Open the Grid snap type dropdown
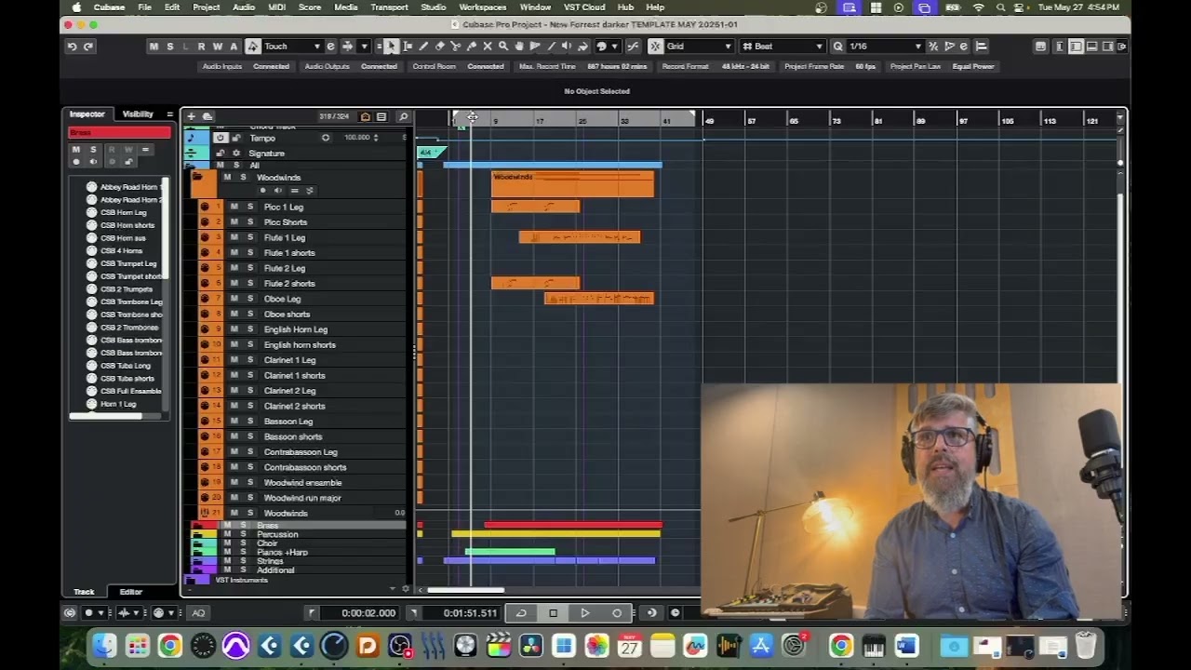Viewport: 1191px width, 670px height. pos(701,47)
